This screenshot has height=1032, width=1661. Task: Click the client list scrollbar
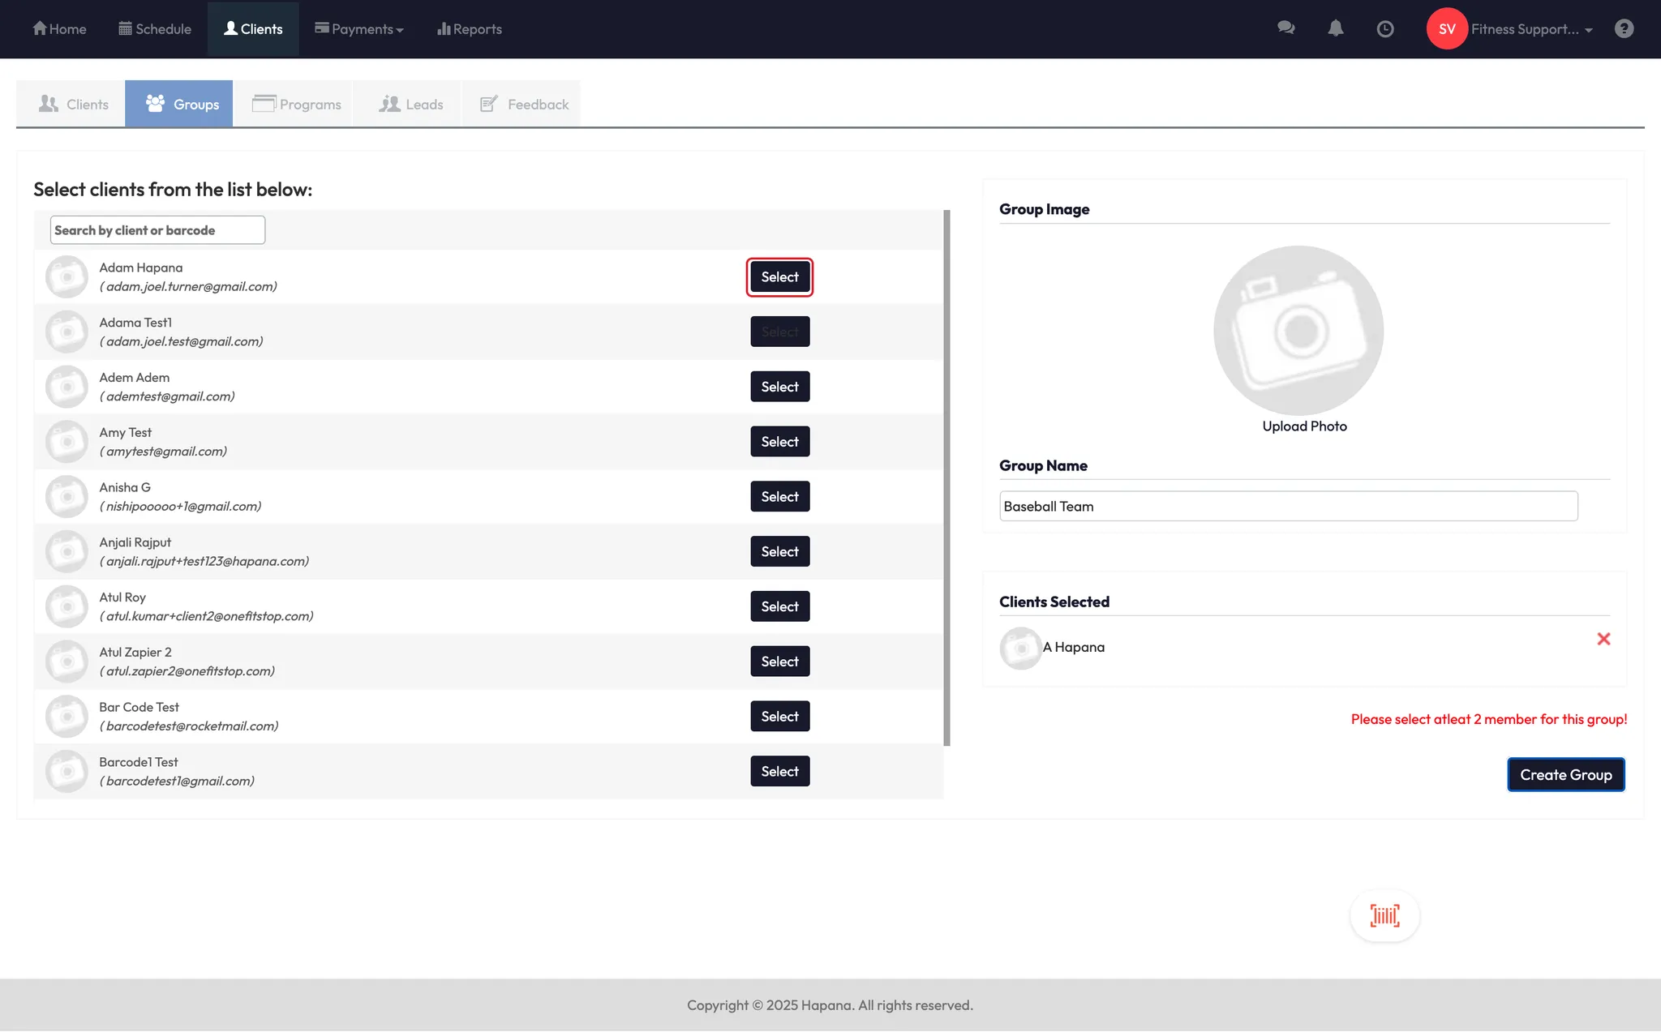946,478
